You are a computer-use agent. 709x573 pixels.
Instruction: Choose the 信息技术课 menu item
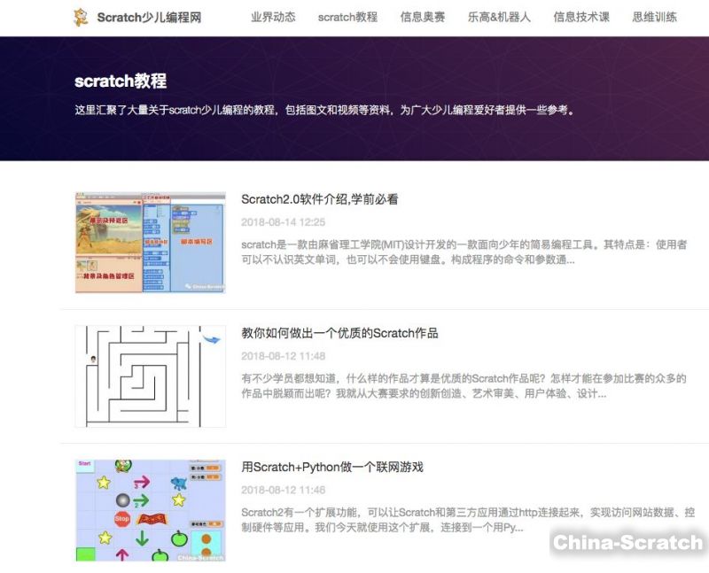coord(581,17)
